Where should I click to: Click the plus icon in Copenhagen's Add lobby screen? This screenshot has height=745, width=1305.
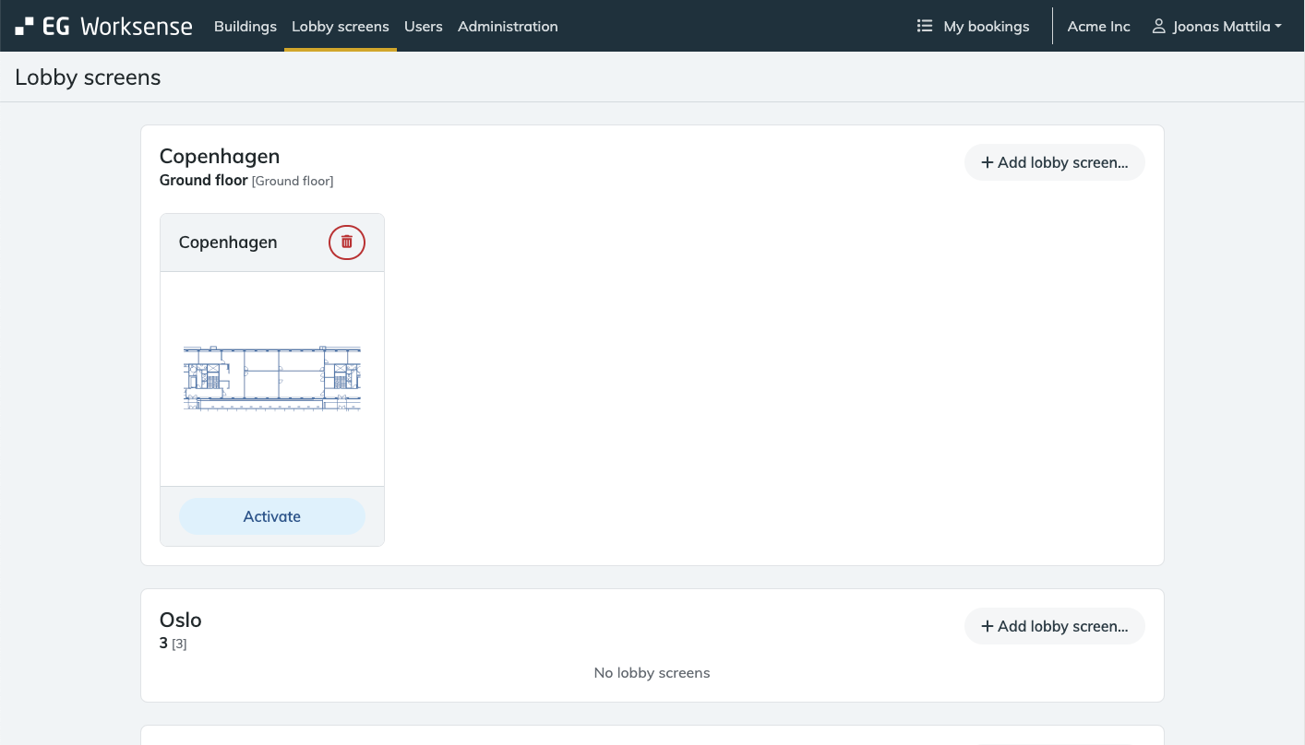(987, 162)
